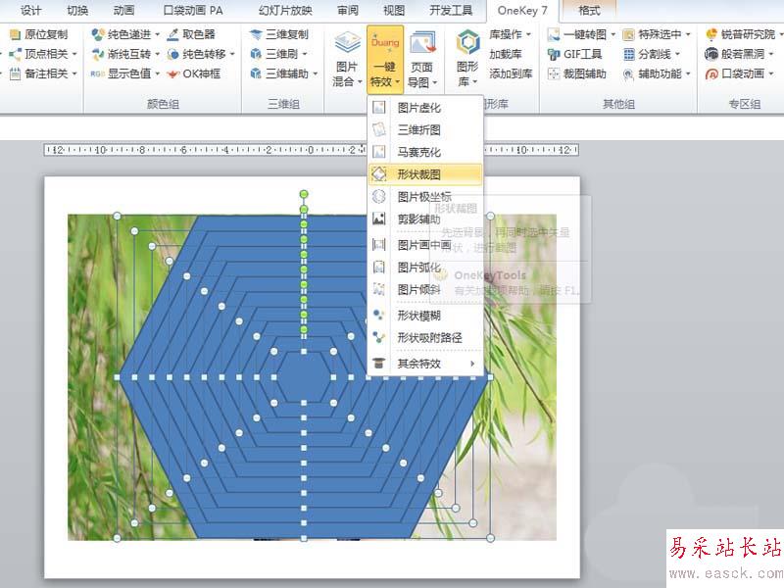The height and width of the screenshot is (588, 784).
Task: Click the 三维辅助 icon
Action: click(256, 73)
